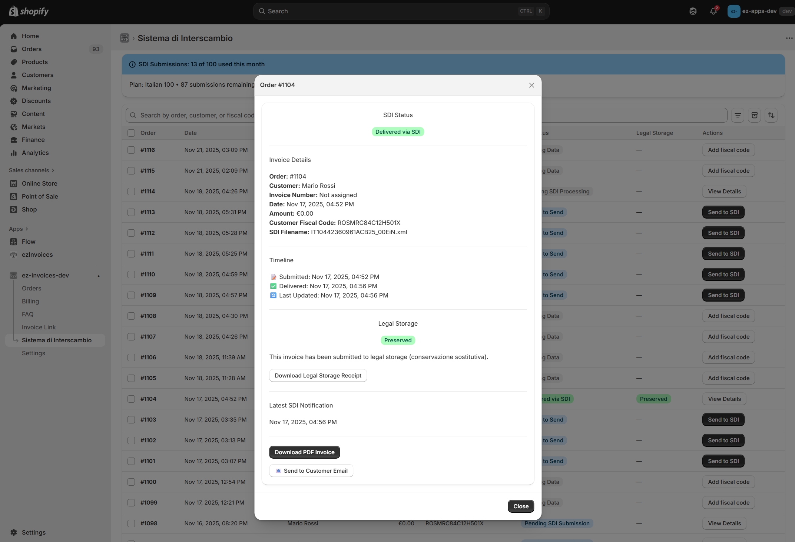Open Billing under ez-invoices-dev
The image size is (795, 542).
[x=30, y=301]
